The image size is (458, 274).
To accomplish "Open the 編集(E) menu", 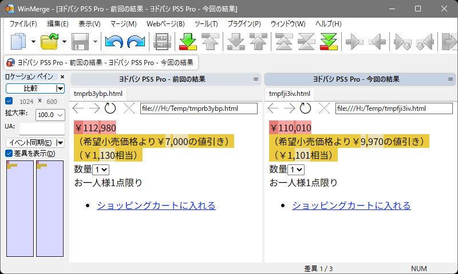I will pos(58,24).
